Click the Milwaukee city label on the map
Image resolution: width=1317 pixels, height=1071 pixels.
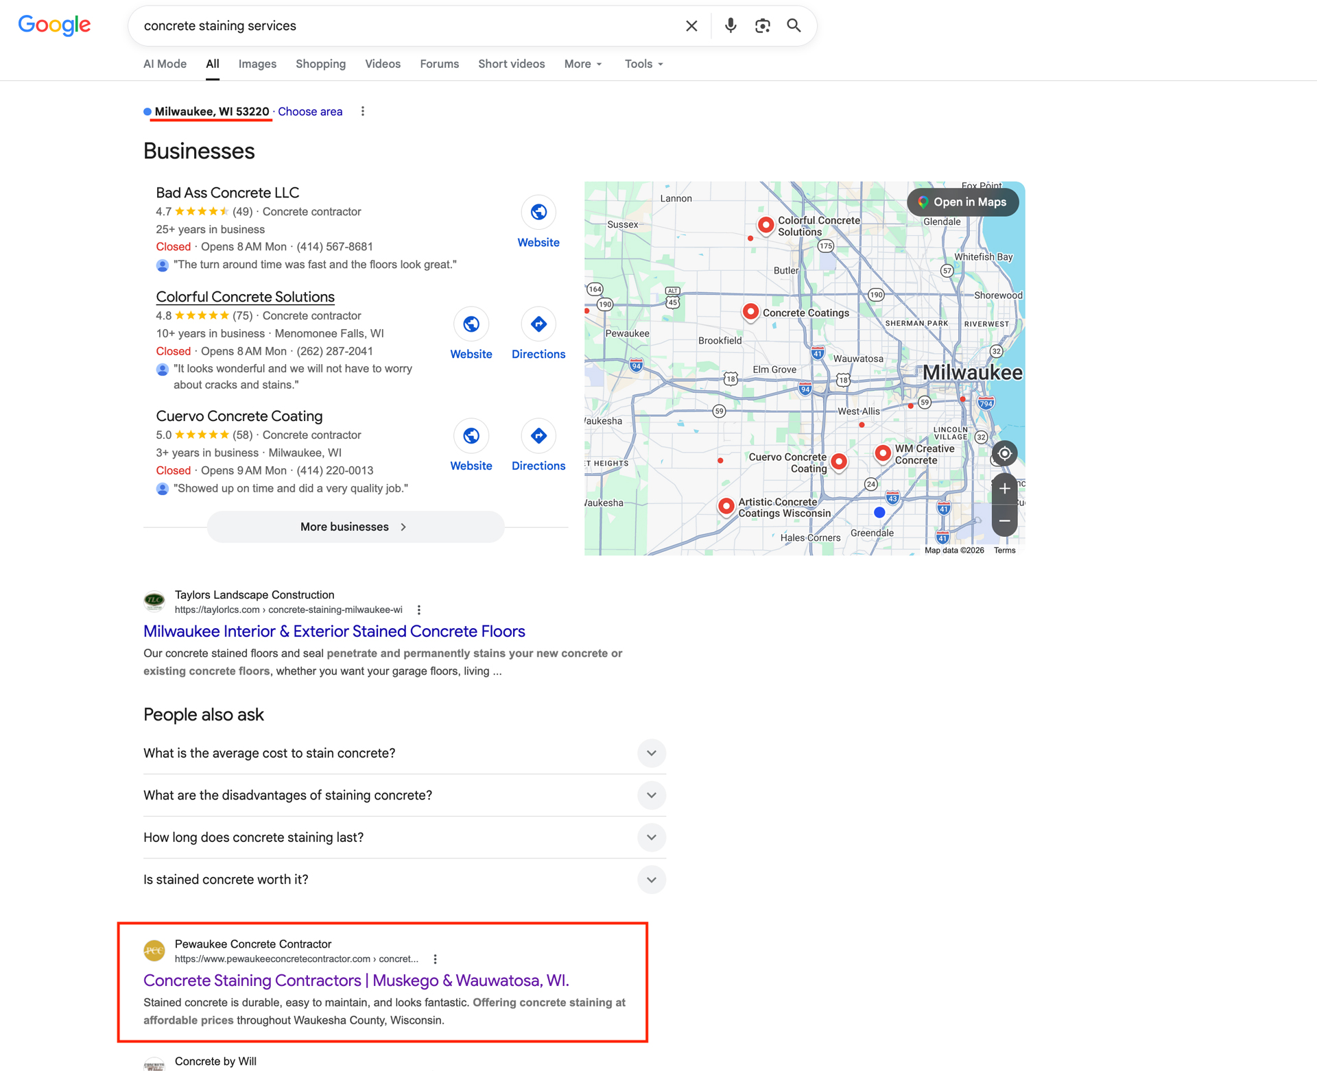(972, 372)
